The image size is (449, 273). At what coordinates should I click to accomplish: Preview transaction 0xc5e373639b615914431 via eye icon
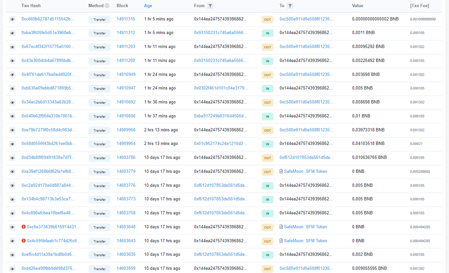(x=12, y=227)
